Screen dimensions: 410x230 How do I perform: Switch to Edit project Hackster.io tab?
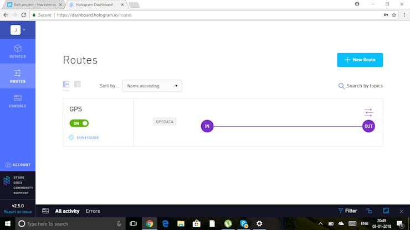click(x=34, y=4)
